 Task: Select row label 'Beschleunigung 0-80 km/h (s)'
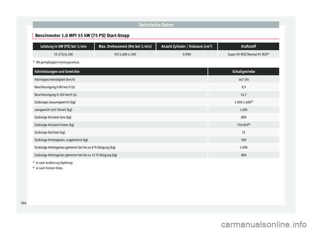55,87
